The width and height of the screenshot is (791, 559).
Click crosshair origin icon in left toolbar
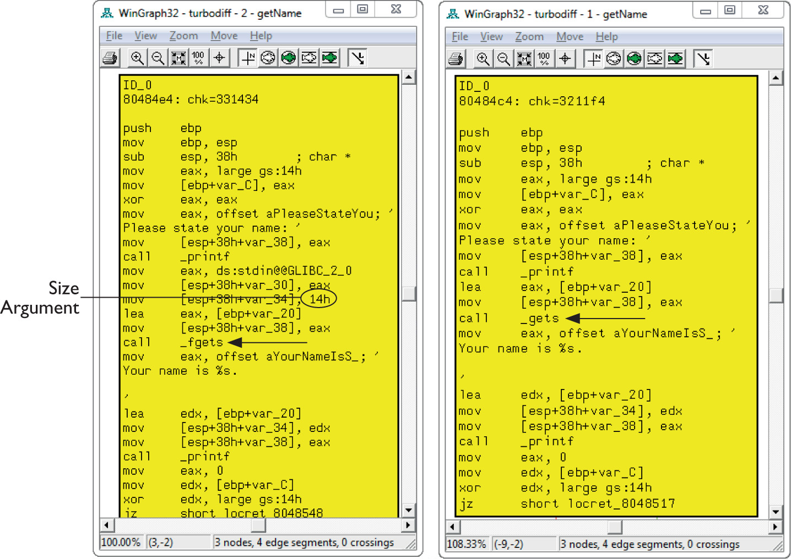pyautogui.click(x=219, y=58)
